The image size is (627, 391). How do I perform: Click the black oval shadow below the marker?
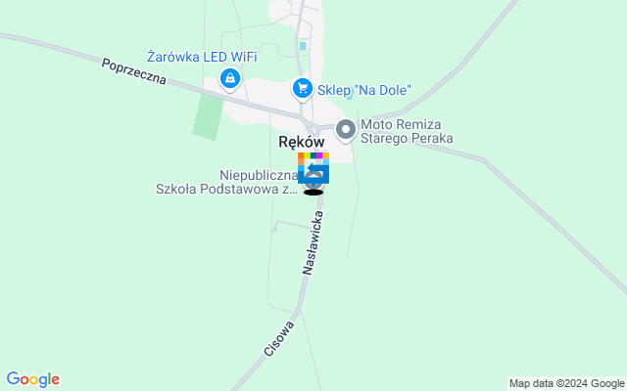[313, 193]
